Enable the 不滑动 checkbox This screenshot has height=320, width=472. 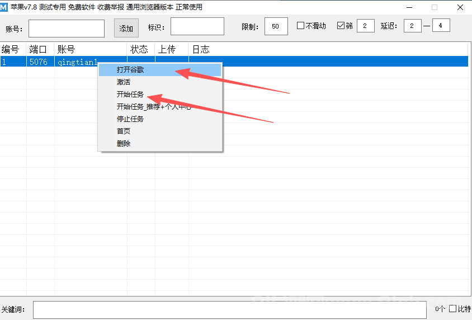click(x=300, y=26)
